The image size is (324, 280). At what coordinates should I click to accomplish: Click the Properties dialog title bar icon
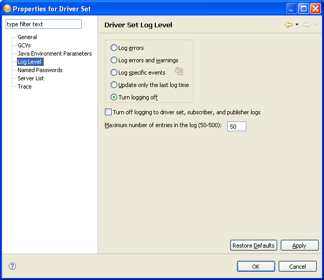tap(7, 8)
